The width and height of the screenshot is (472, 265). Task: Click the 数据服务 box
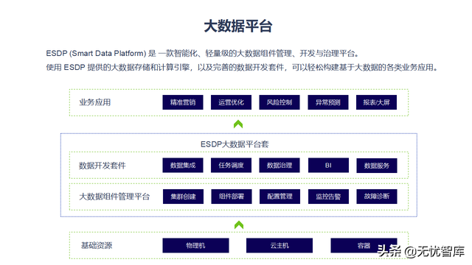[x=377, y=166]
